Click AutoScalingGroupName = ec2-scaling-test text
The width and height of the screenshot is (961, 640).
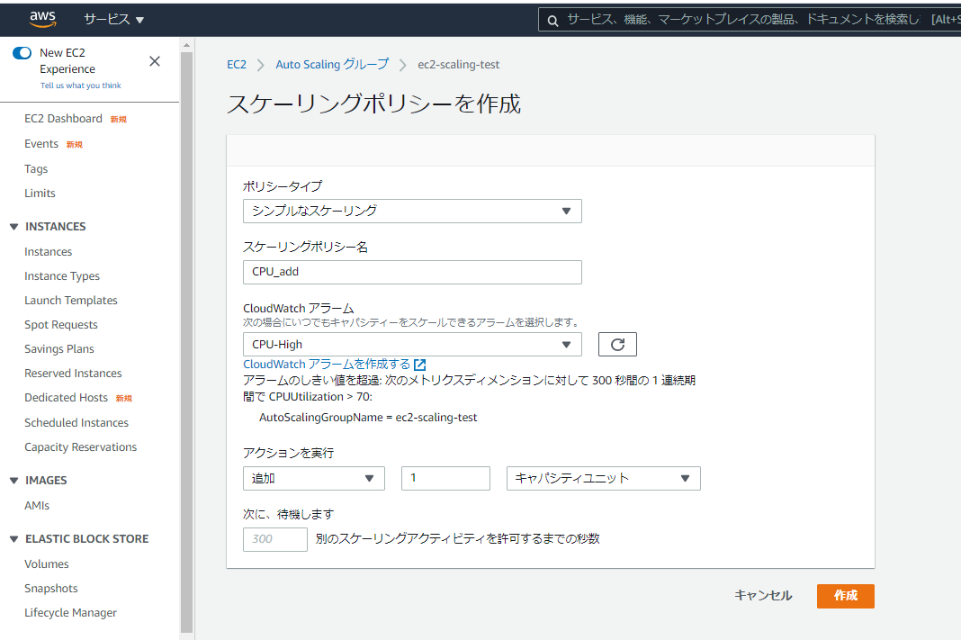pyautogui.click(x=368, y=418)
